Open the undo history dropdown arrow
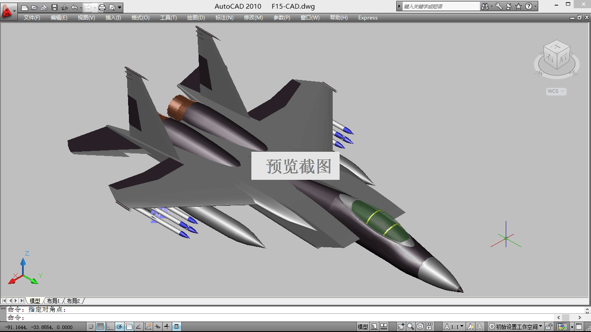Image resolution: width=591 pixels, height=332 pixels. pyautogui.click(x=81, y=8)
